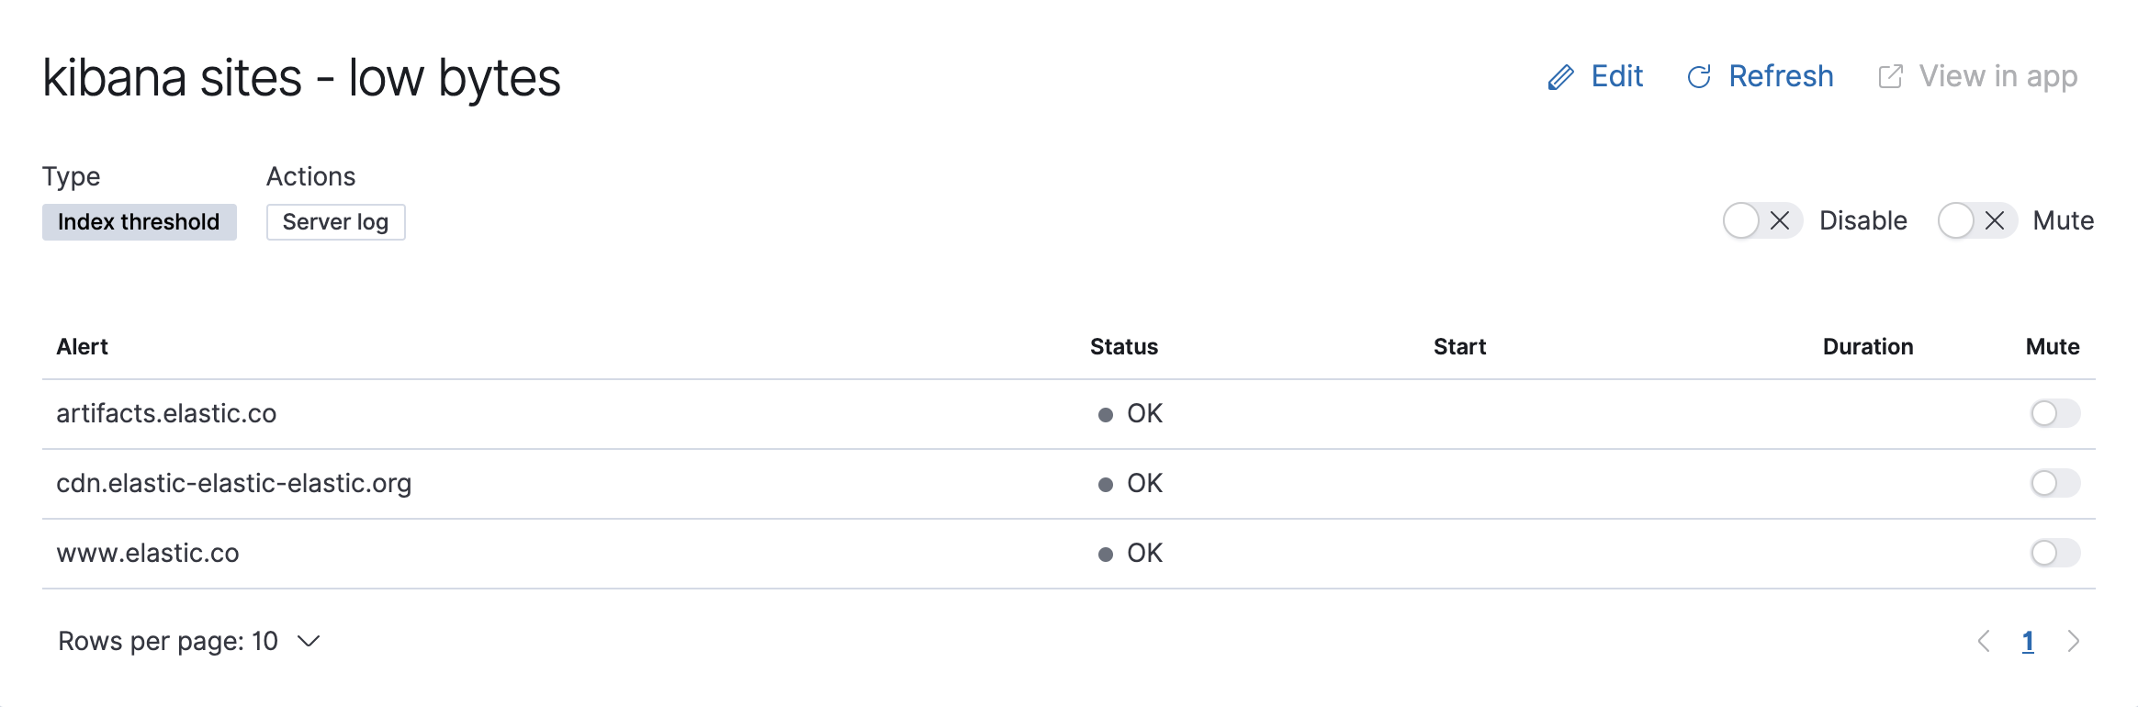Click the previous page chevron

coord(1984,641)
